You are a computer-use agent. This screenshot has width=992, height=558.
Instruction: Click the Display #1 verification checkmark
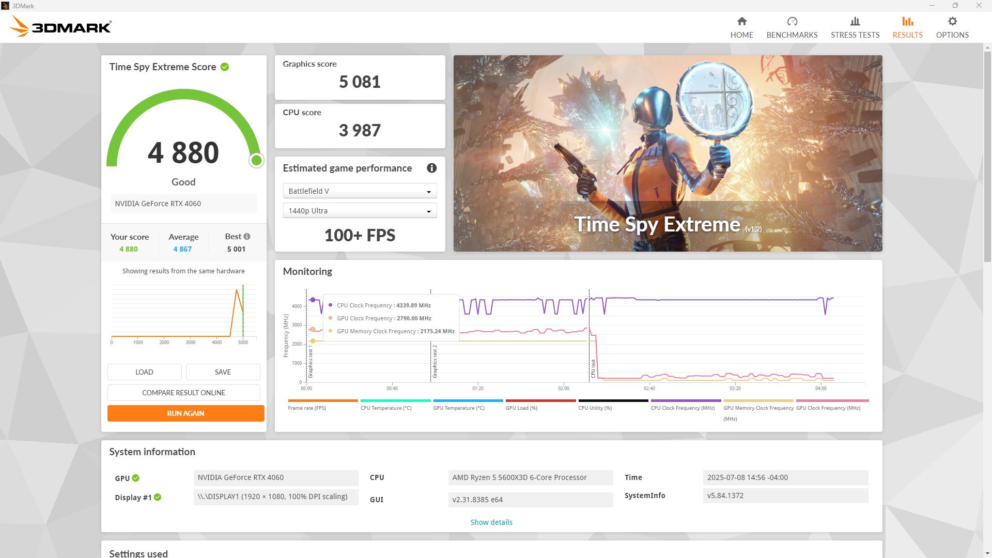pyautogui.click(x=158, y=498)
